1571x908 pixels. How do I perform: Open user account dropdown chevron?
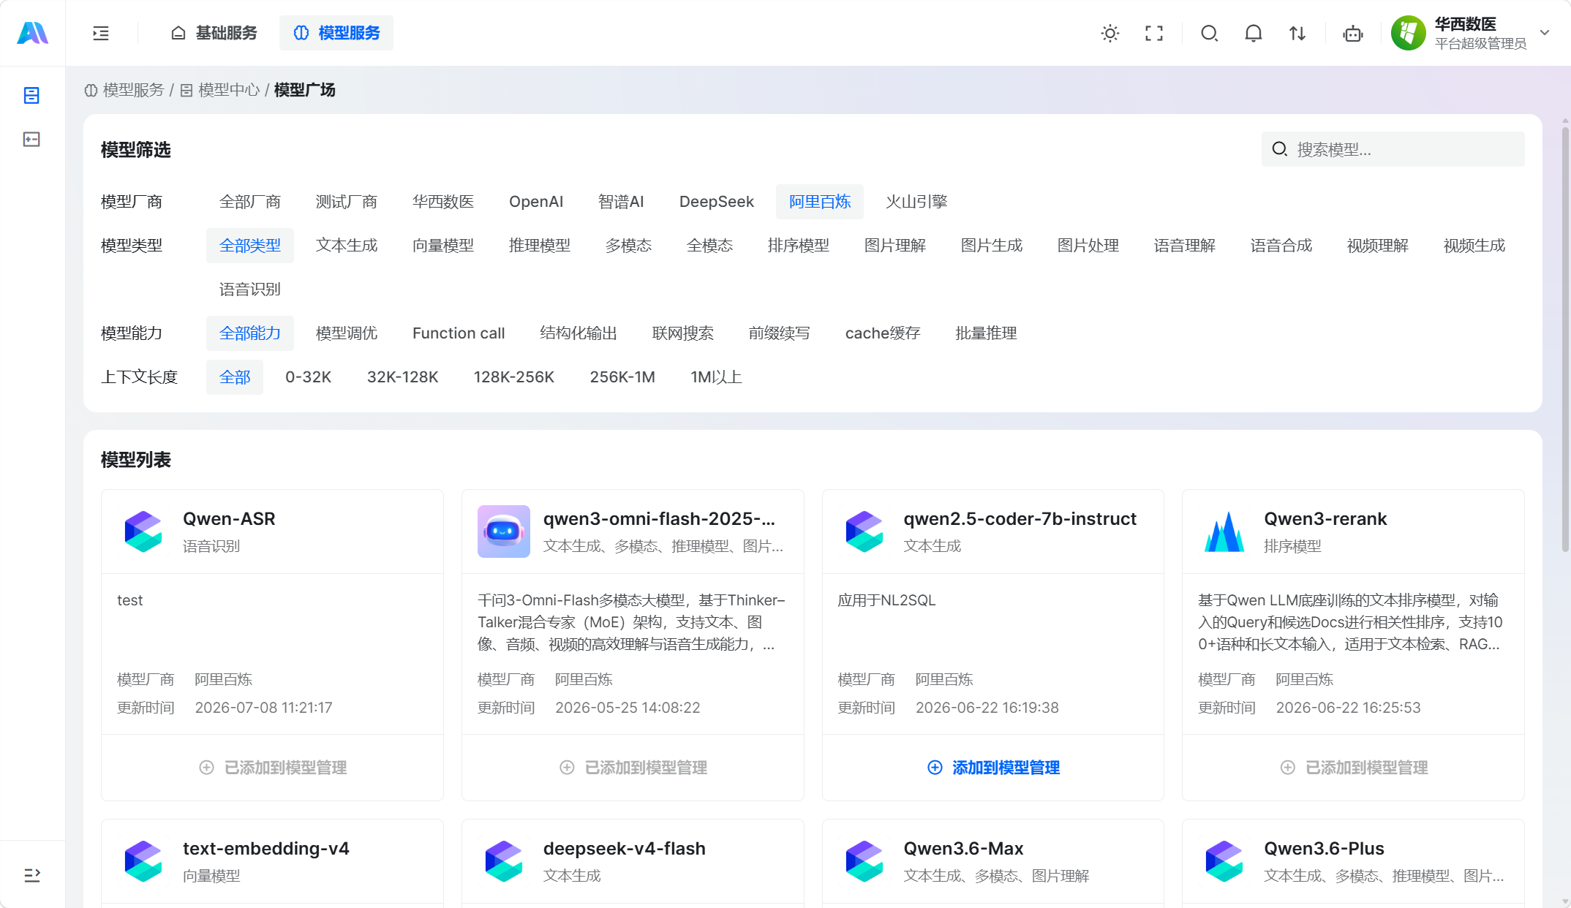(1545, 33)
